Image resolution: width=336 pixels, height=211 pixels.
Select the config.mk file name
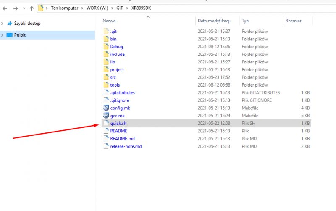pyautogui.click(x=120, y=108)
